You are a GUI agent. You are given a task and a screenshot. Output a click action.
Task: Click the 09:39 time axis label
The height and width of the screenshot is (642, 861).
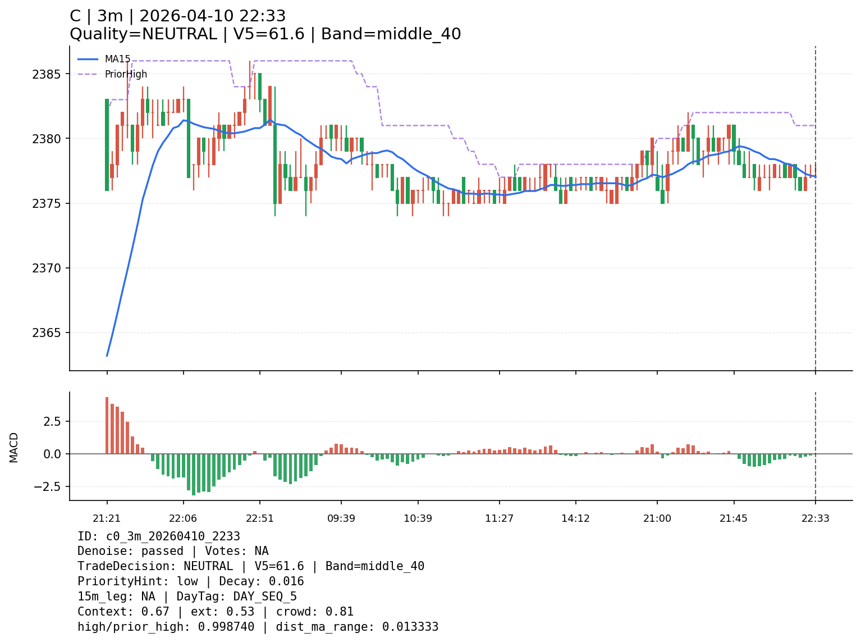(x=341, y=518)
